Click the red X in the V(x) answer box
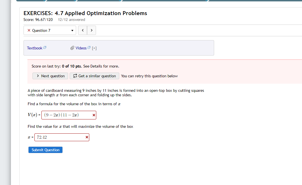 coord(93,115)
